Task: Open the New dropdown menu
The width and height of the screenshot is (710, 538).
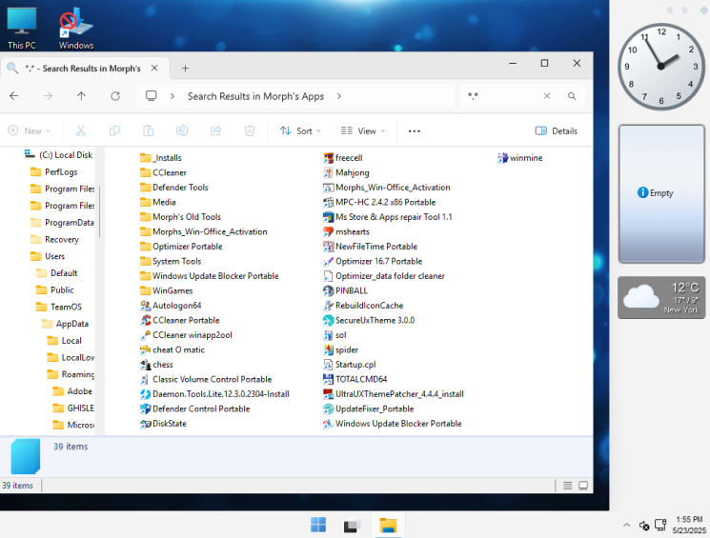Action: point(29,130)
